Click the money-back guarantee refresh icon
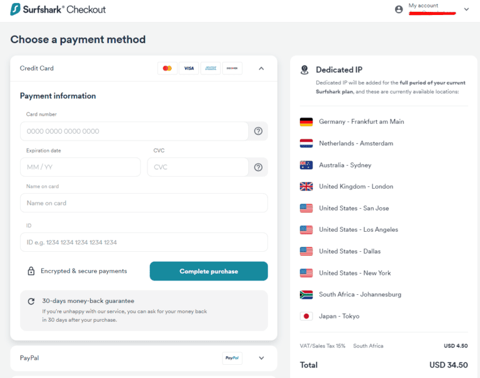Viewport: 480px width, 378px height. pos(31,301)
